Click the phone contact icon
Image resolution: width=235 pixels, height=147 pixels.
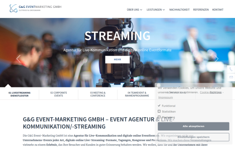tap(231, 69)
